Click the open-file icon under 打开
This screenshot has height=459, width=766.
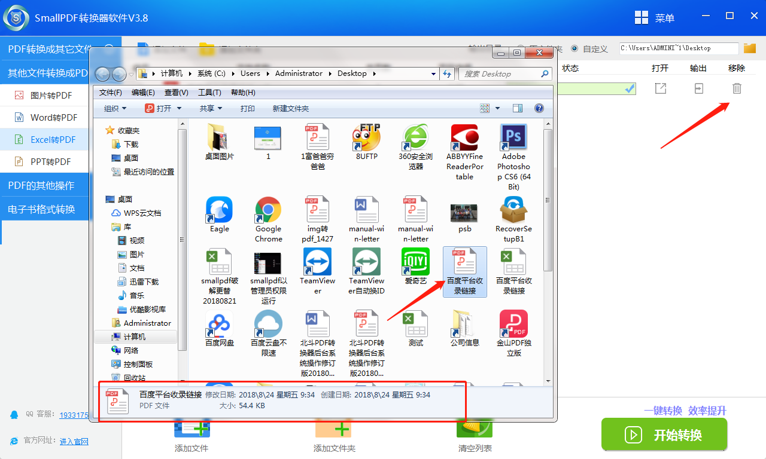tap(660, 88)
